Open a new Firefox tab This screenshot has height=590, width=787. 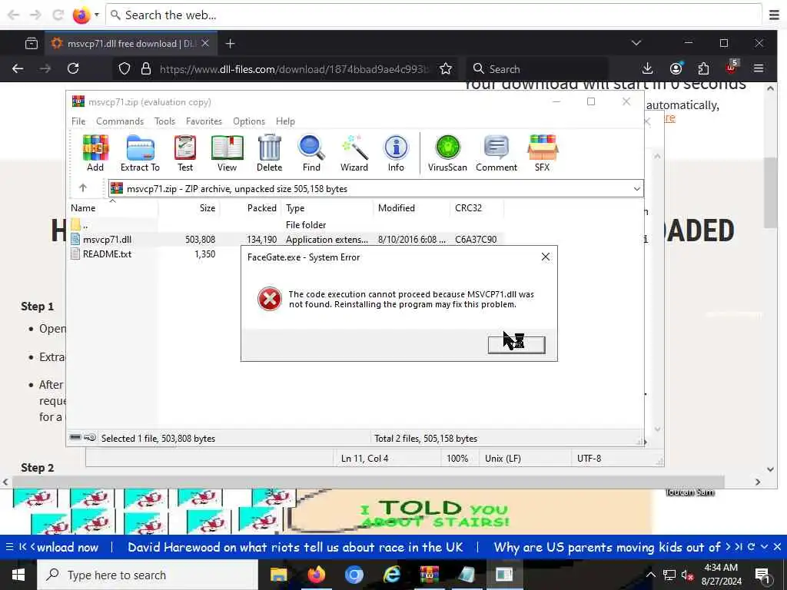pos(230,44)
